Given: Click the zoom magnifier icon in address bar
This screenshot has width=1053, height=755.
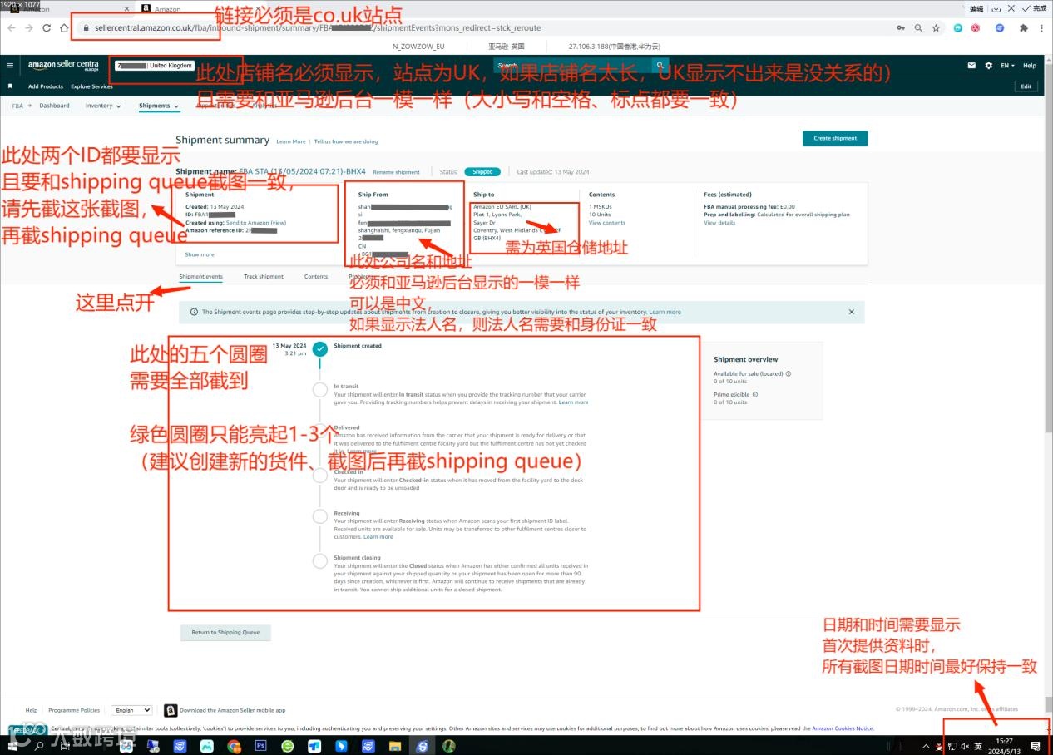Looking at the screenshot, I should (918, 27).
